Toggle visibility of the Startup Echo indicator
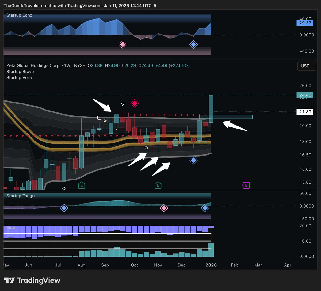Image resolution: width=321 pixels, height=291 pixels. click(x=20, y=15)
